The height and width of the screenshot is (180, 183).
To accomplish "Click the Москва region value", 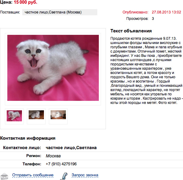I will pyautogui.click(x=53, y=156).
